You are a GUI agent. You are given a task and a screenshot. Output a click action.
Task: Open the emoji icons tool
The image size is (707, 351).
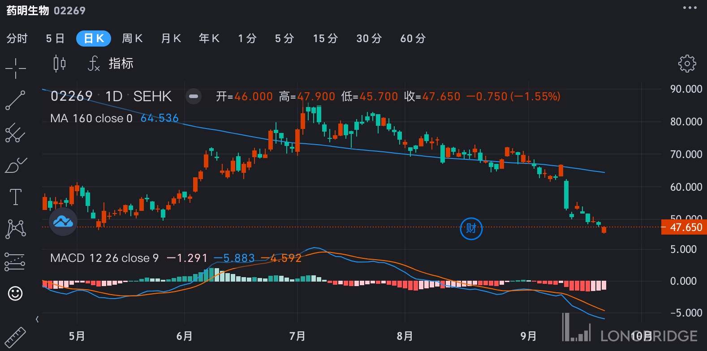15,293
